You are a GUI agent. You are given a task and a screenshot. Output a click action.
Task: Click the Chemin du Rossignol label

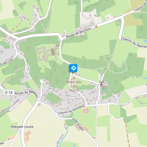click(x=71, y=110)
